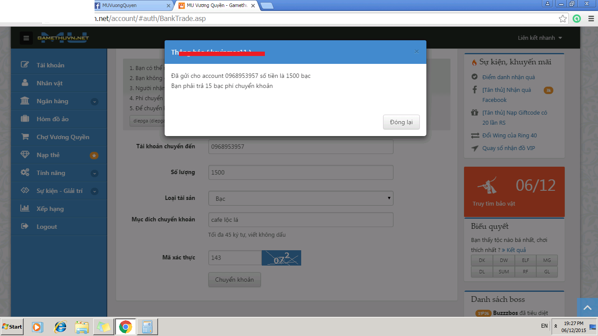Click the Xếp hạng chart icon

25,209
